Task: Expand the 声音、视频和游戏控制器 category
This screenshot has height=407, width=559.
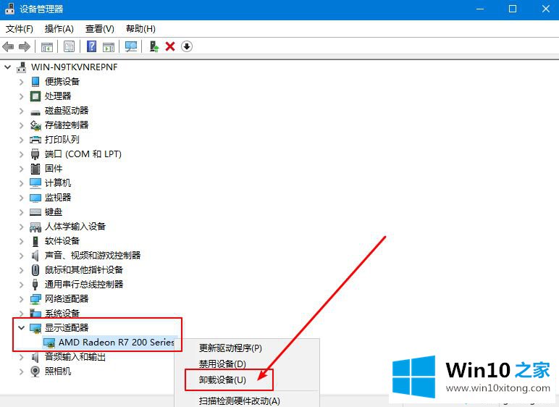Action: tap(22, 256)
